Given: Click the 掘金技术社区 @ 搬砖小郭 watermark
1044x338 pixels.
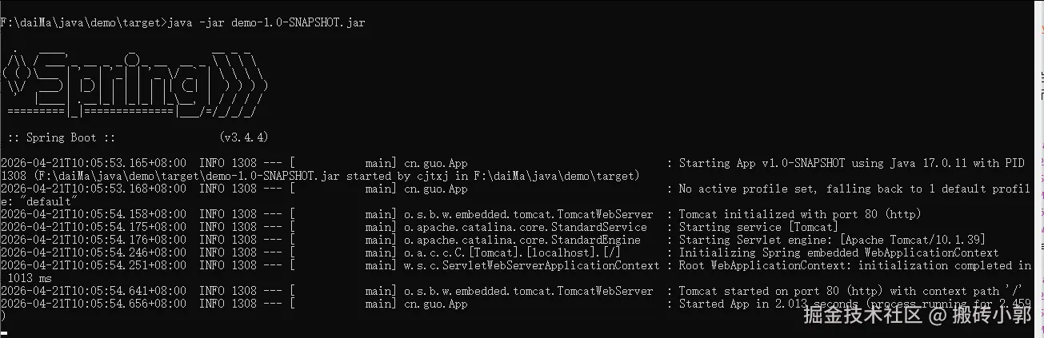Looking at the screenshot, I should click(916, 316).
